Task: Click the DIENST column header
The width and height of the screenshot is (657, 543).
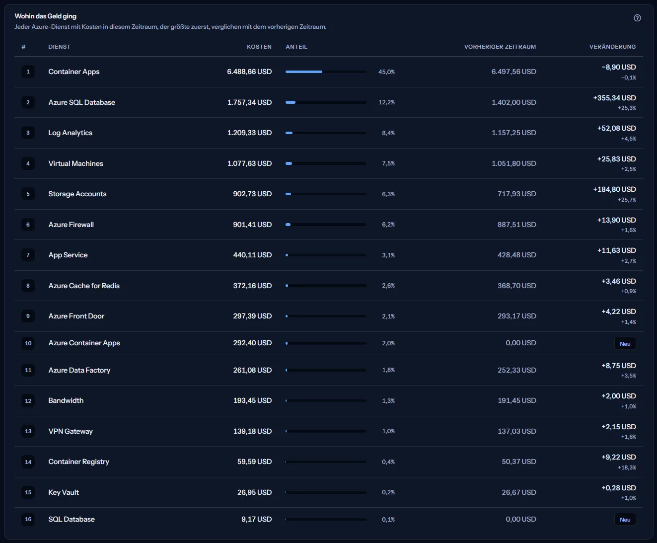Action: [59, 47]
